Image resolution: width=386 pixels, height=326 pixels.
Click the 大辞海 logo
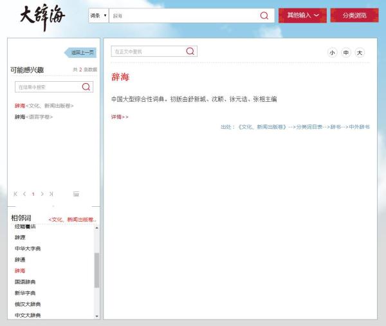coord(42,17)
